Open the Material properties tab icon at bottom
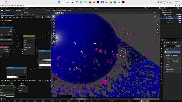Viewport: 182px width, 102px height. click(162, 80)
